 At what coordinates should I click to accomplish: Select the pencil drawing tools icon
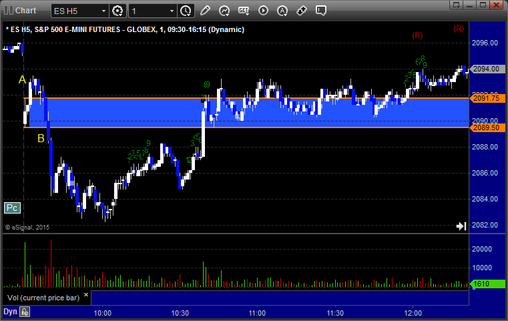205,11
